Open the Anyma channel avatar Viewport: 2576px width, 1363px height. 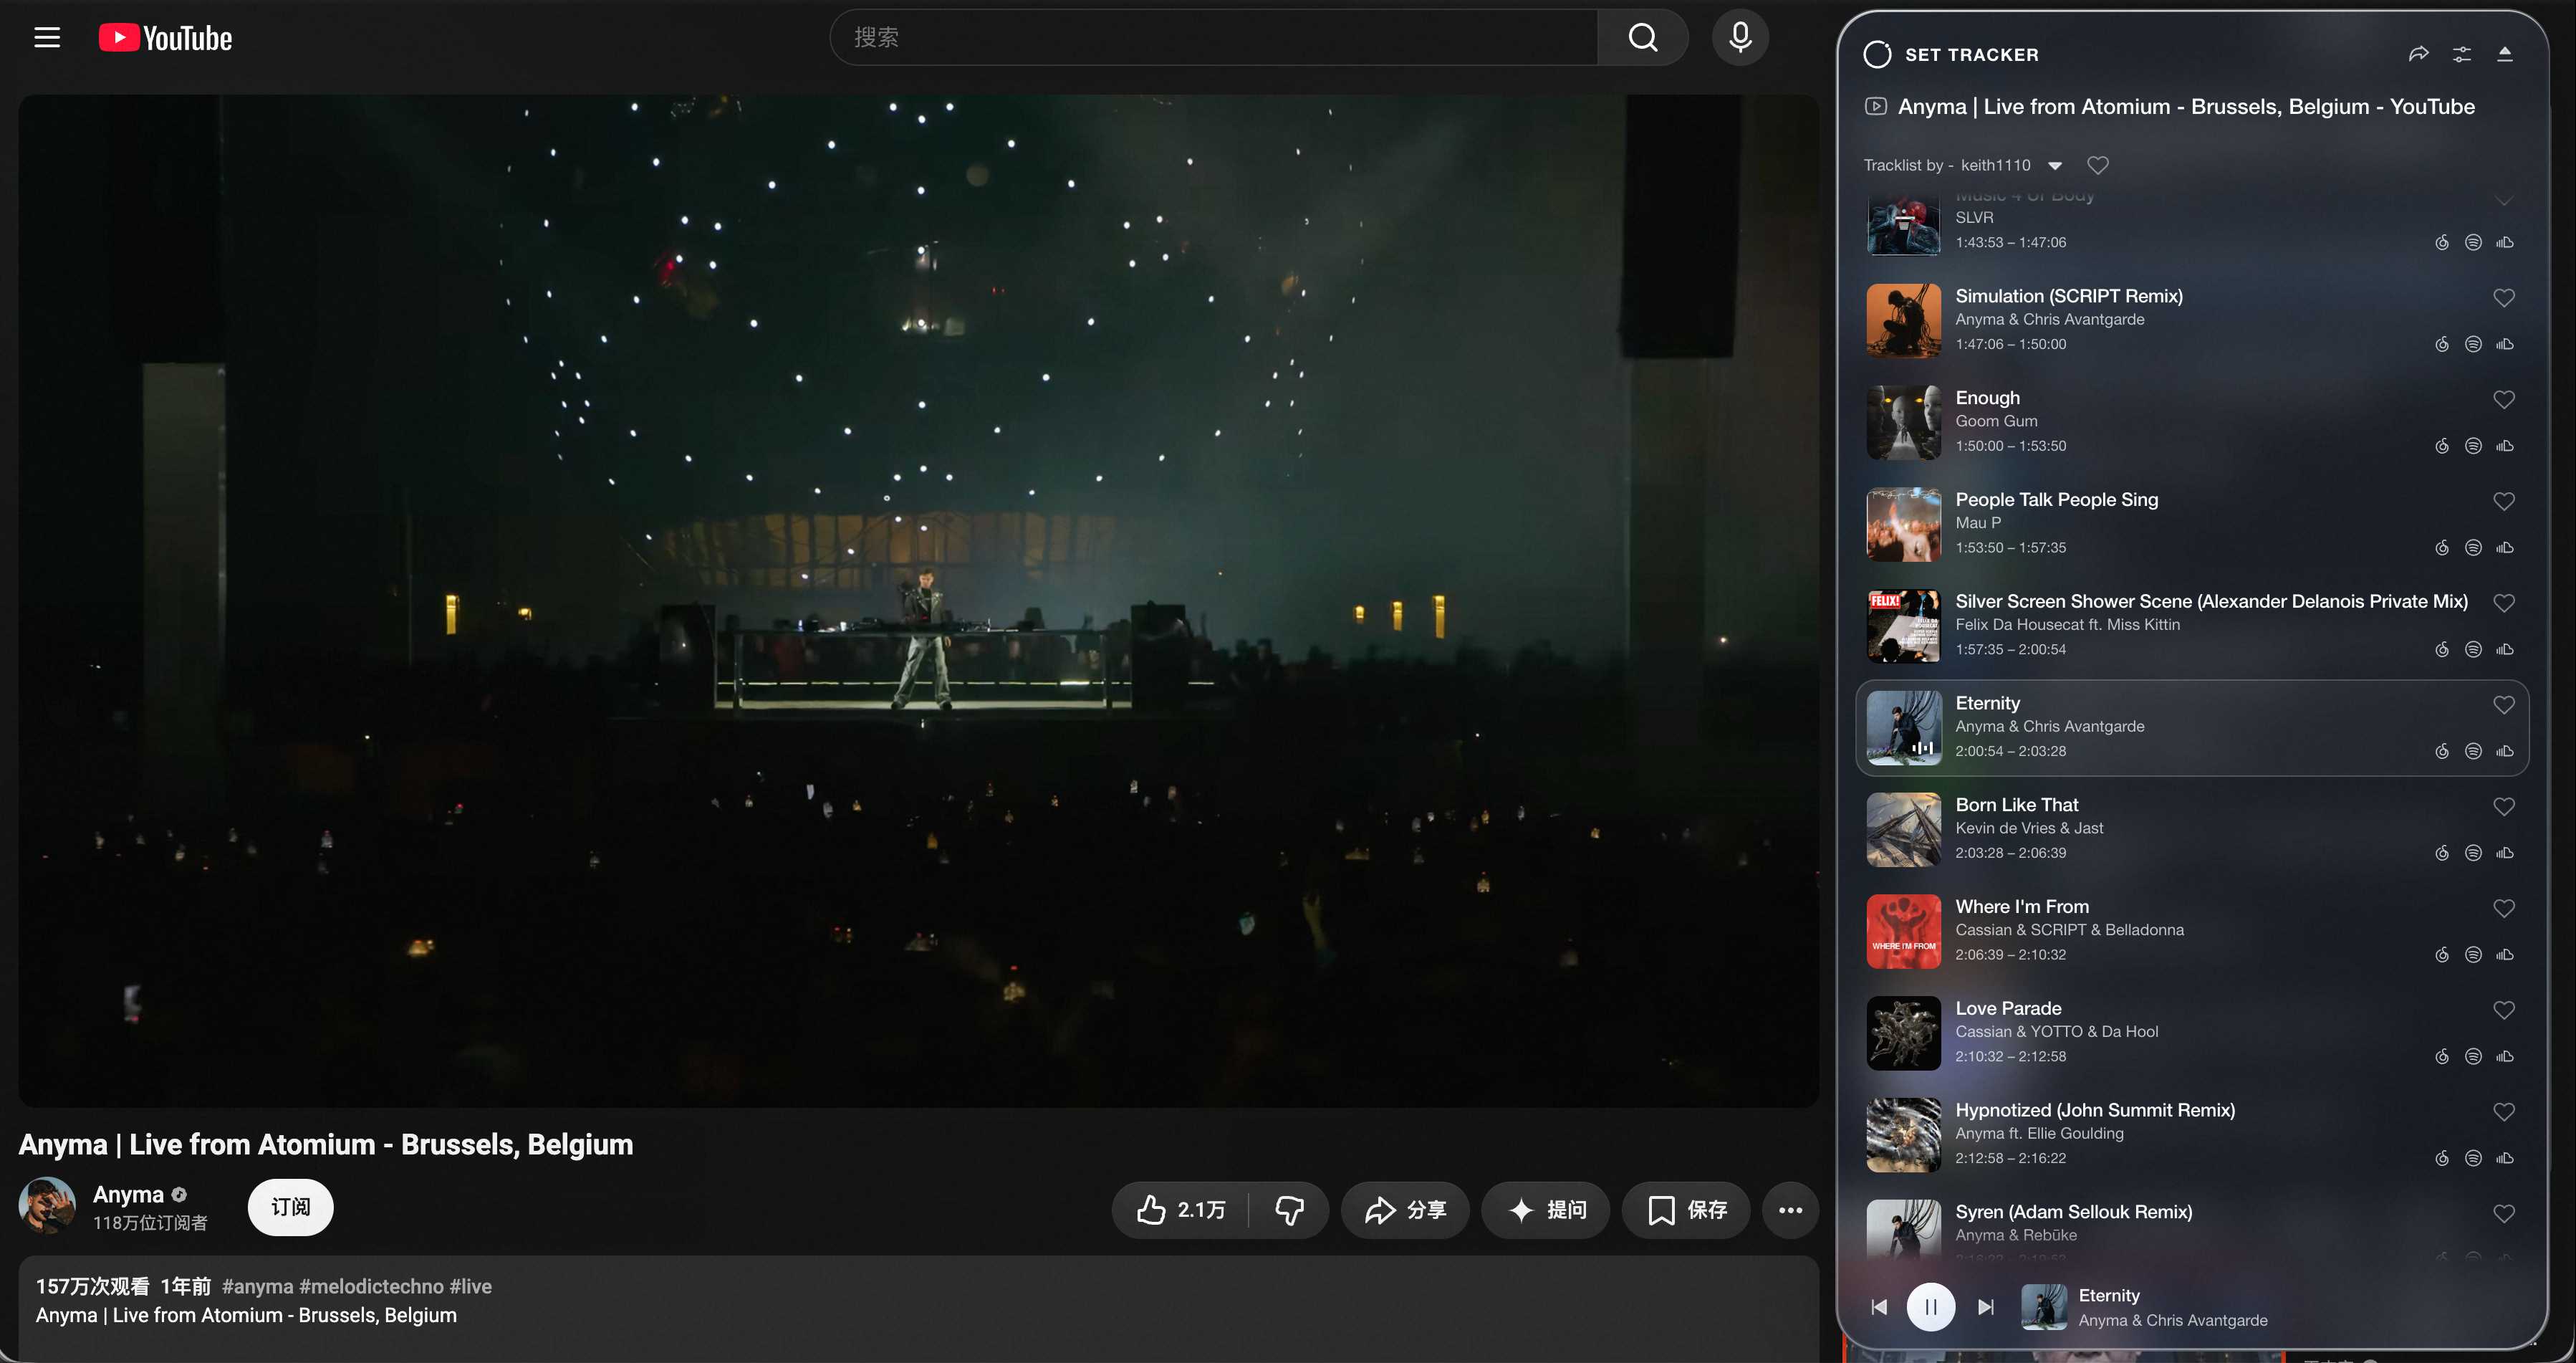47,1206
